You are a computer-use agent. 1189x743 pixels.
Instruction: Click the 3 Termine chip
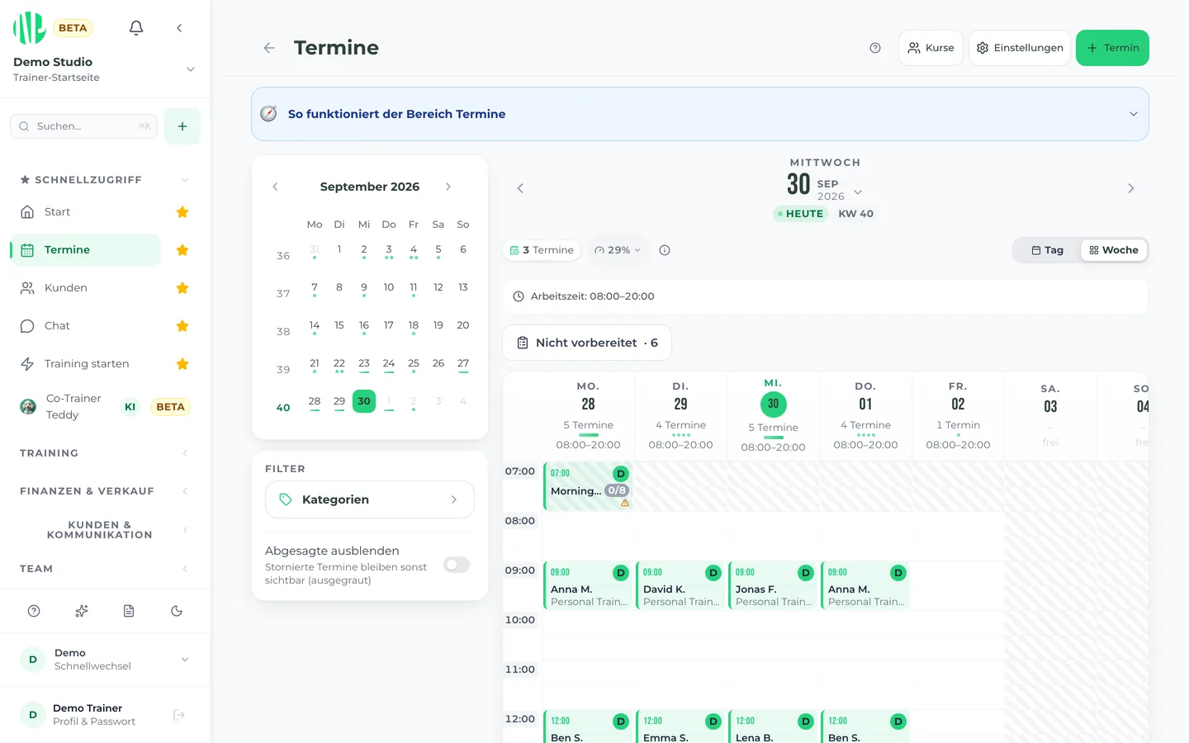542,250
